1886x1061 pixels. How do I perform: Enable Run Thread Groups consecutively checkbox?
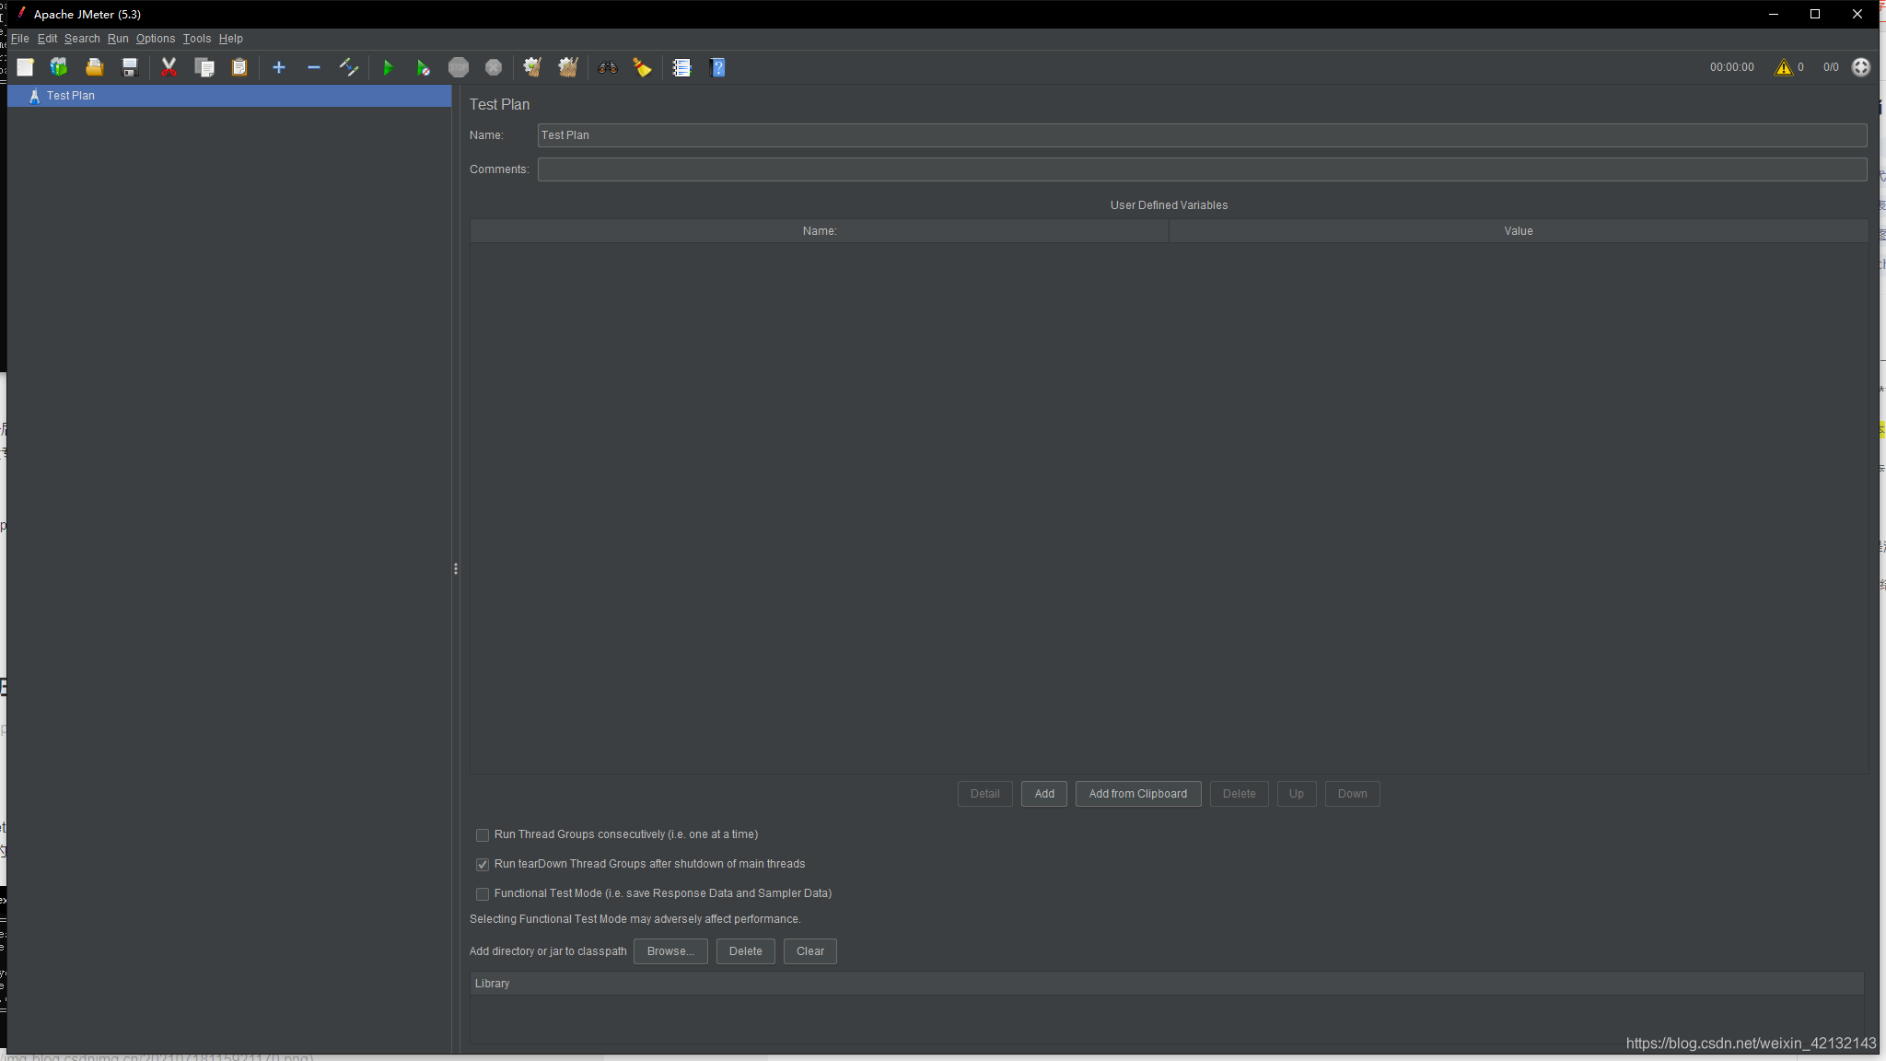483,835
